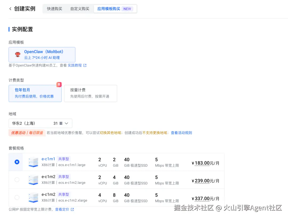Select the e-c1m1 plan radio button
Image resolution: width=288 pixels, height=218 pixels.
click(17, 162)
